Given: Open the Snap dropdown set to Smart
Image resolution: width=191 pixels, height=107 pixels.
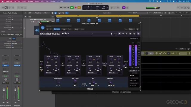Looking at the screenshot, I should coord(140,13).
